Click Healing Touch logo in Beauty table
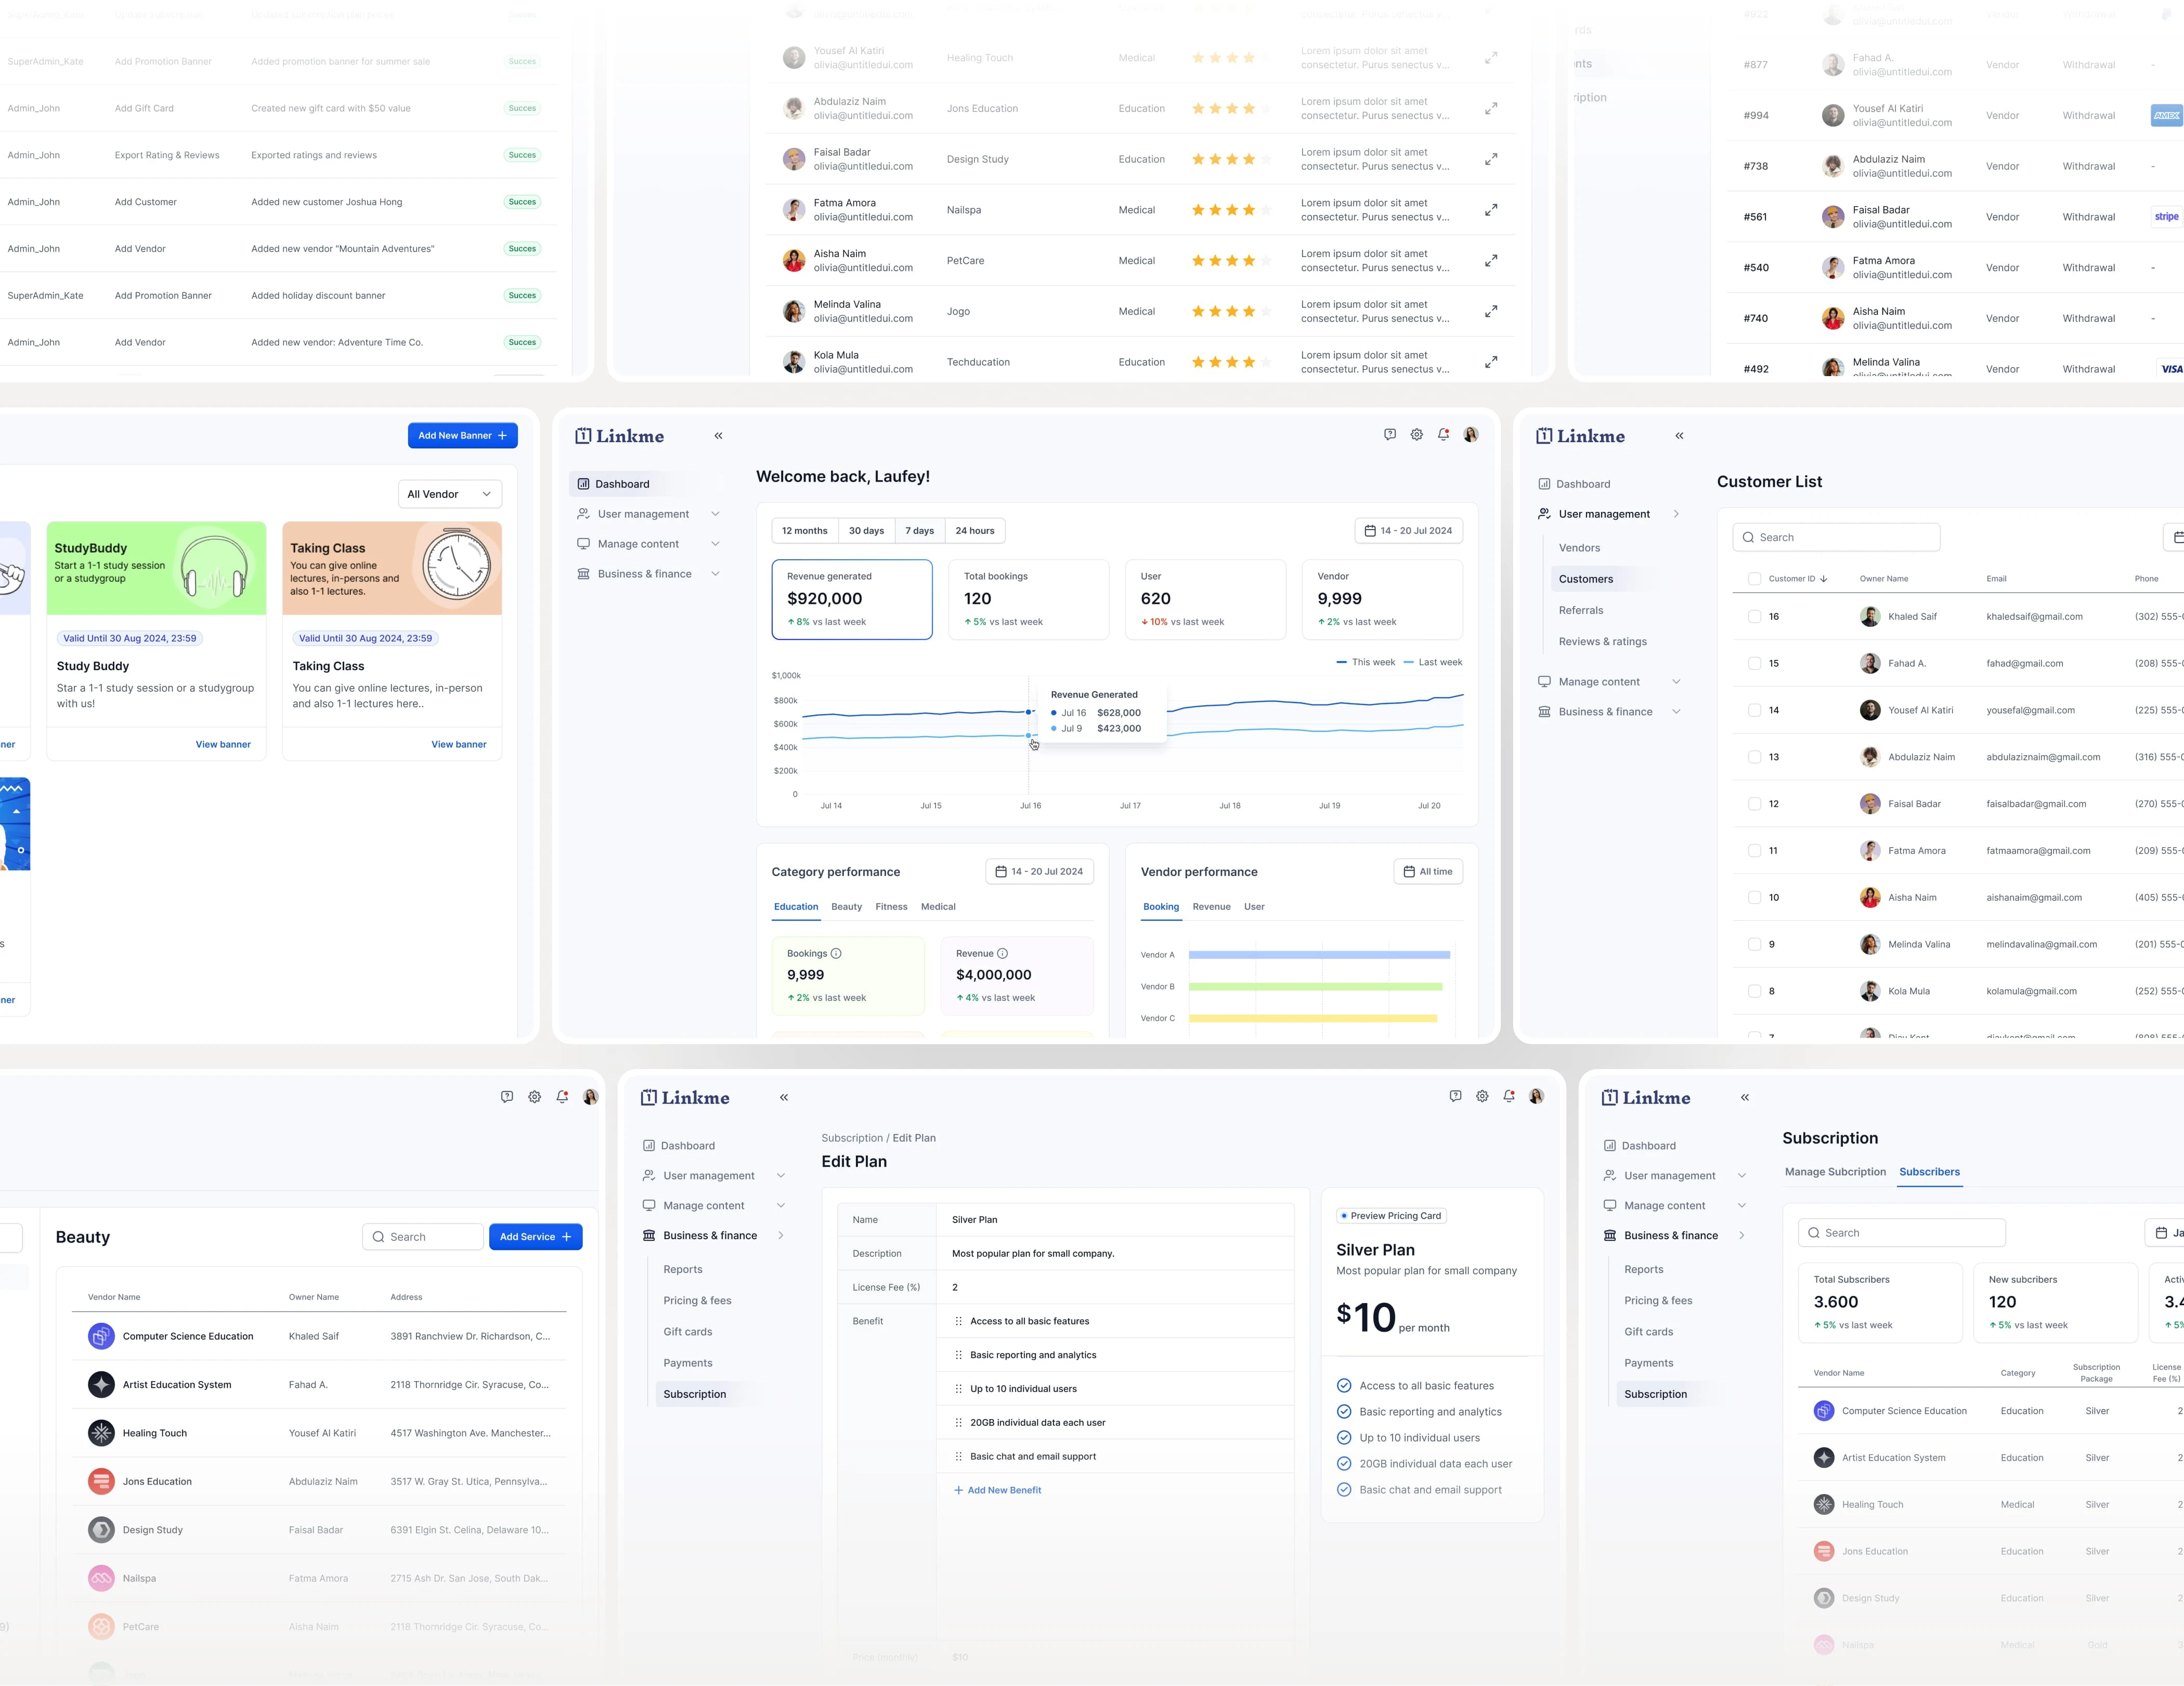This screenshot has width=2184, height=1686. 101,1433
